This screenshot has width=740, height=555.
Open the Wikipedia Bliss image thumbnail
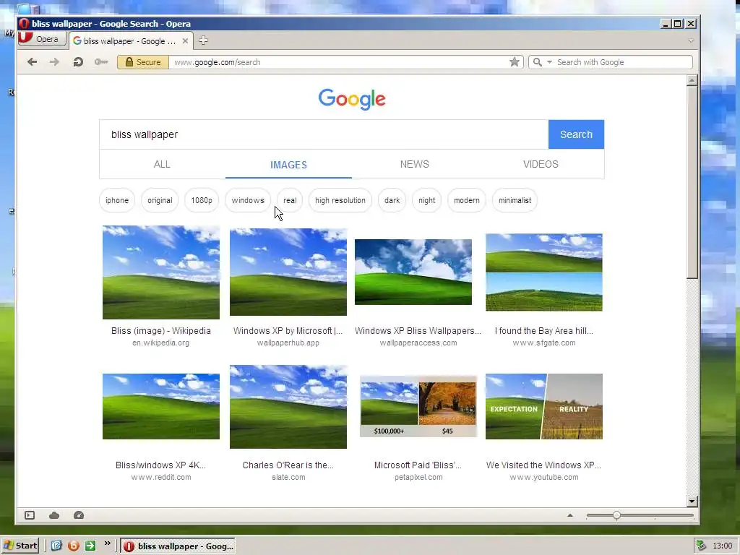point(161,272)
